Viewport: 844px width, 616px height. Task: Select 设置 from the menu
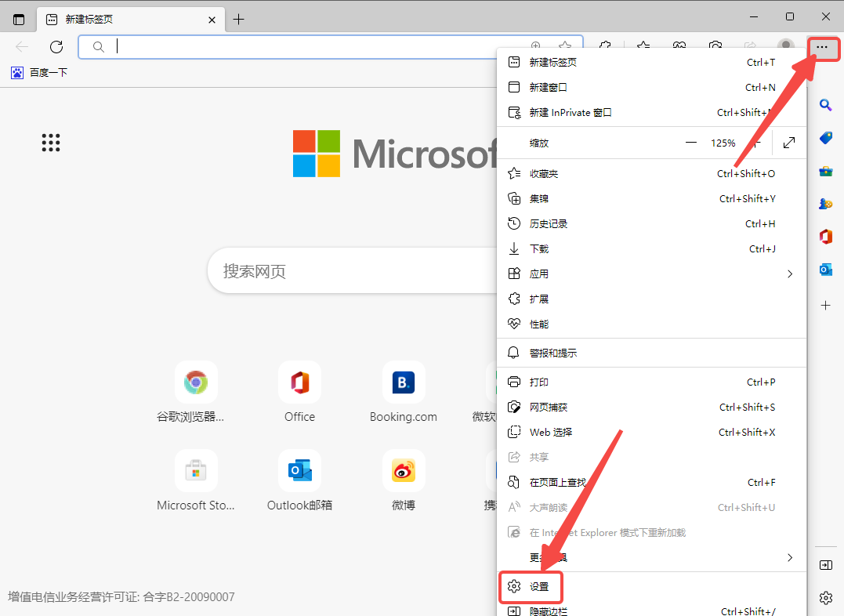(538, 586)
